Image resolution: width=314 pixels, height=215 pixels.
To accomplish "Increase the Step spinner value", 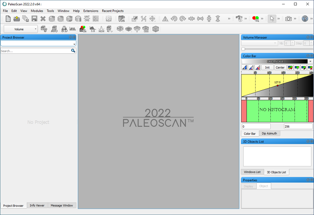I will click(x=311, y=42).
